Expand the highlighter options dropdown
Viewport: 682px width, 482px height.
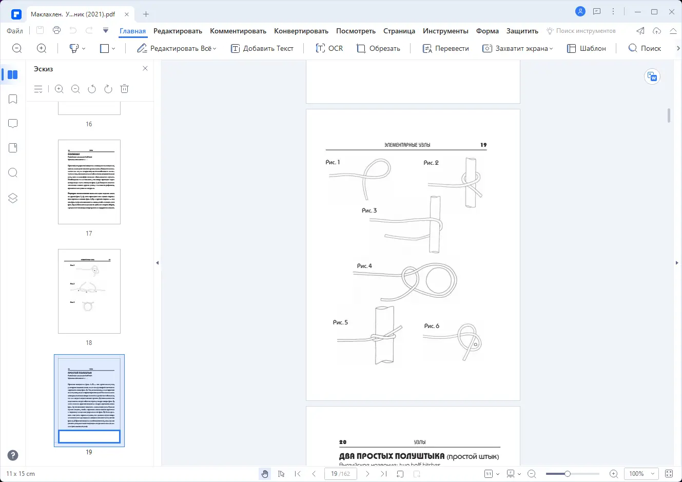[x=84, y=48]
